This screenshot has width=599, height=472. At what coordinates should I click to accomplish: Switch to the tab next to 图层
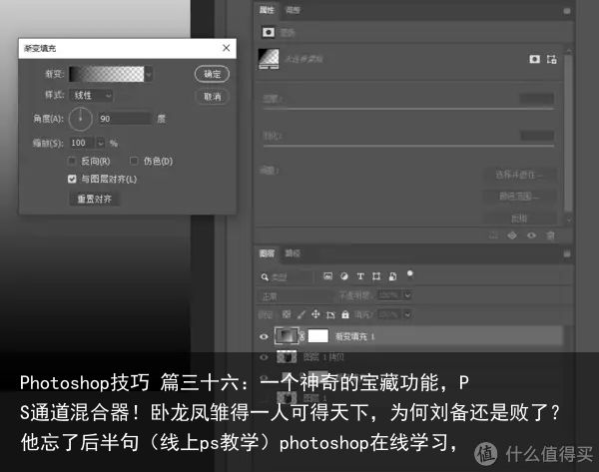(293, 253)
